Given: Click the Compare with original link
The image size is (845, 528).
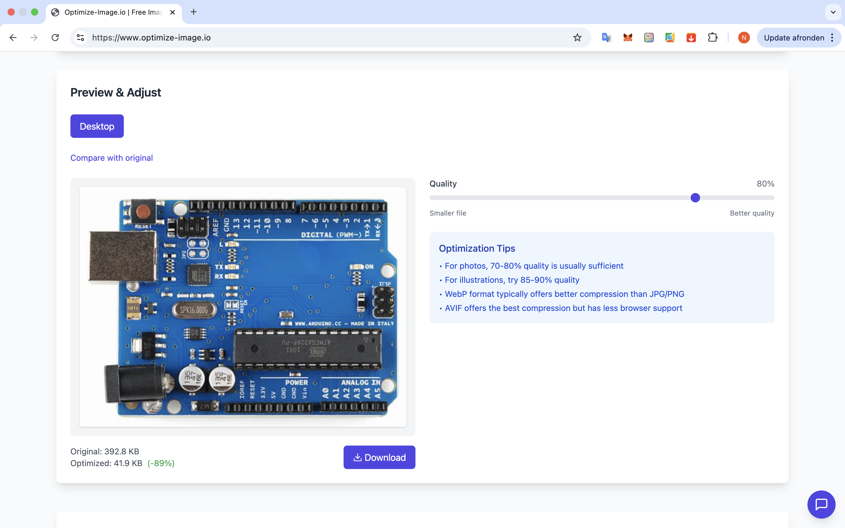Looking at the screenshot, I should pos(111,158).
